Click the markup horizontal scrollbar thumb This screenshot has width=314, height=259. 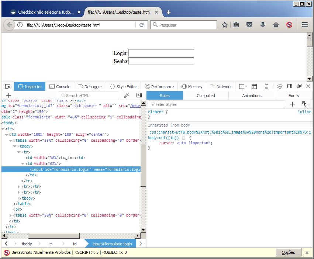coord(54,235)
